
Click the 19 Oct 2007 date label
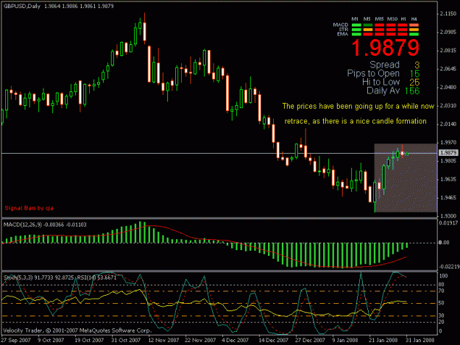(89, 340)
